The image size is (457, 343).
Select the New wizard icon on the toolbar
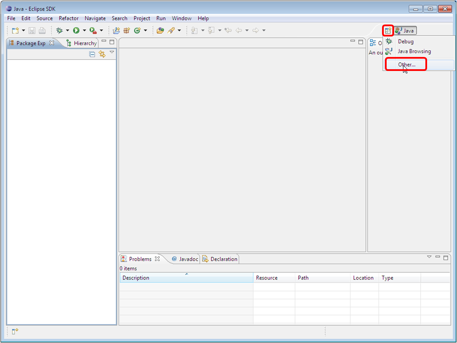coord(14,30)
